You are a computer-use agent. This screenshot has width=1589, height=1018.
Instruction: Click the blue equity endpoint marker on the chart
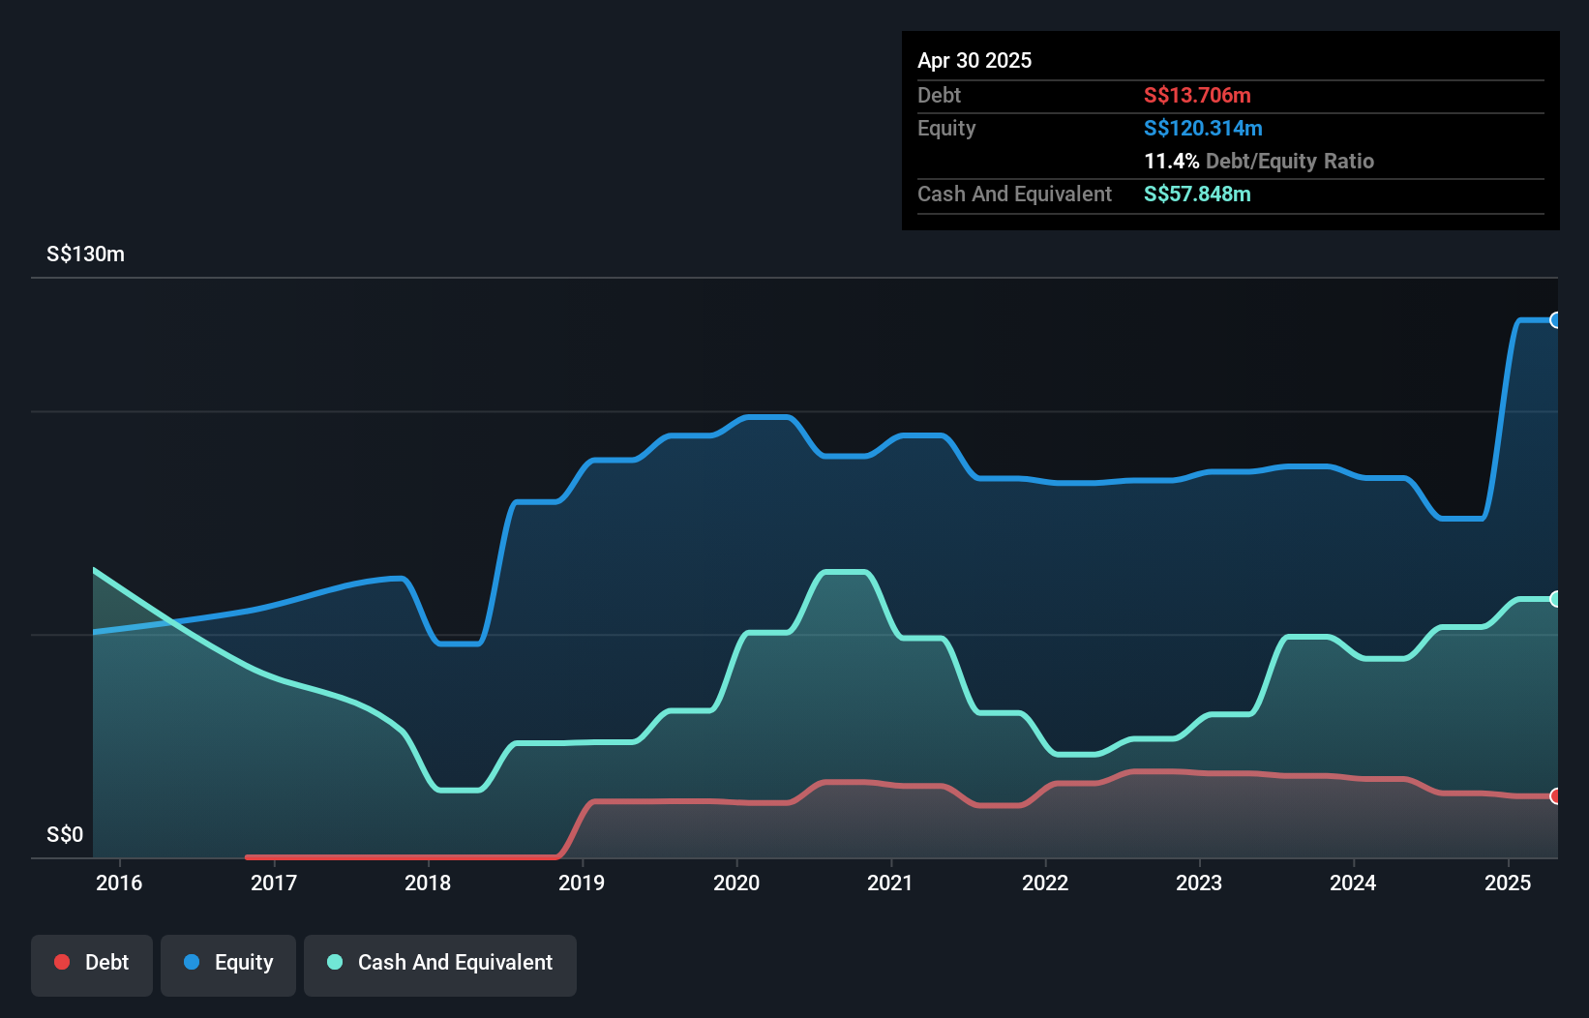(x=1554, y=319)
